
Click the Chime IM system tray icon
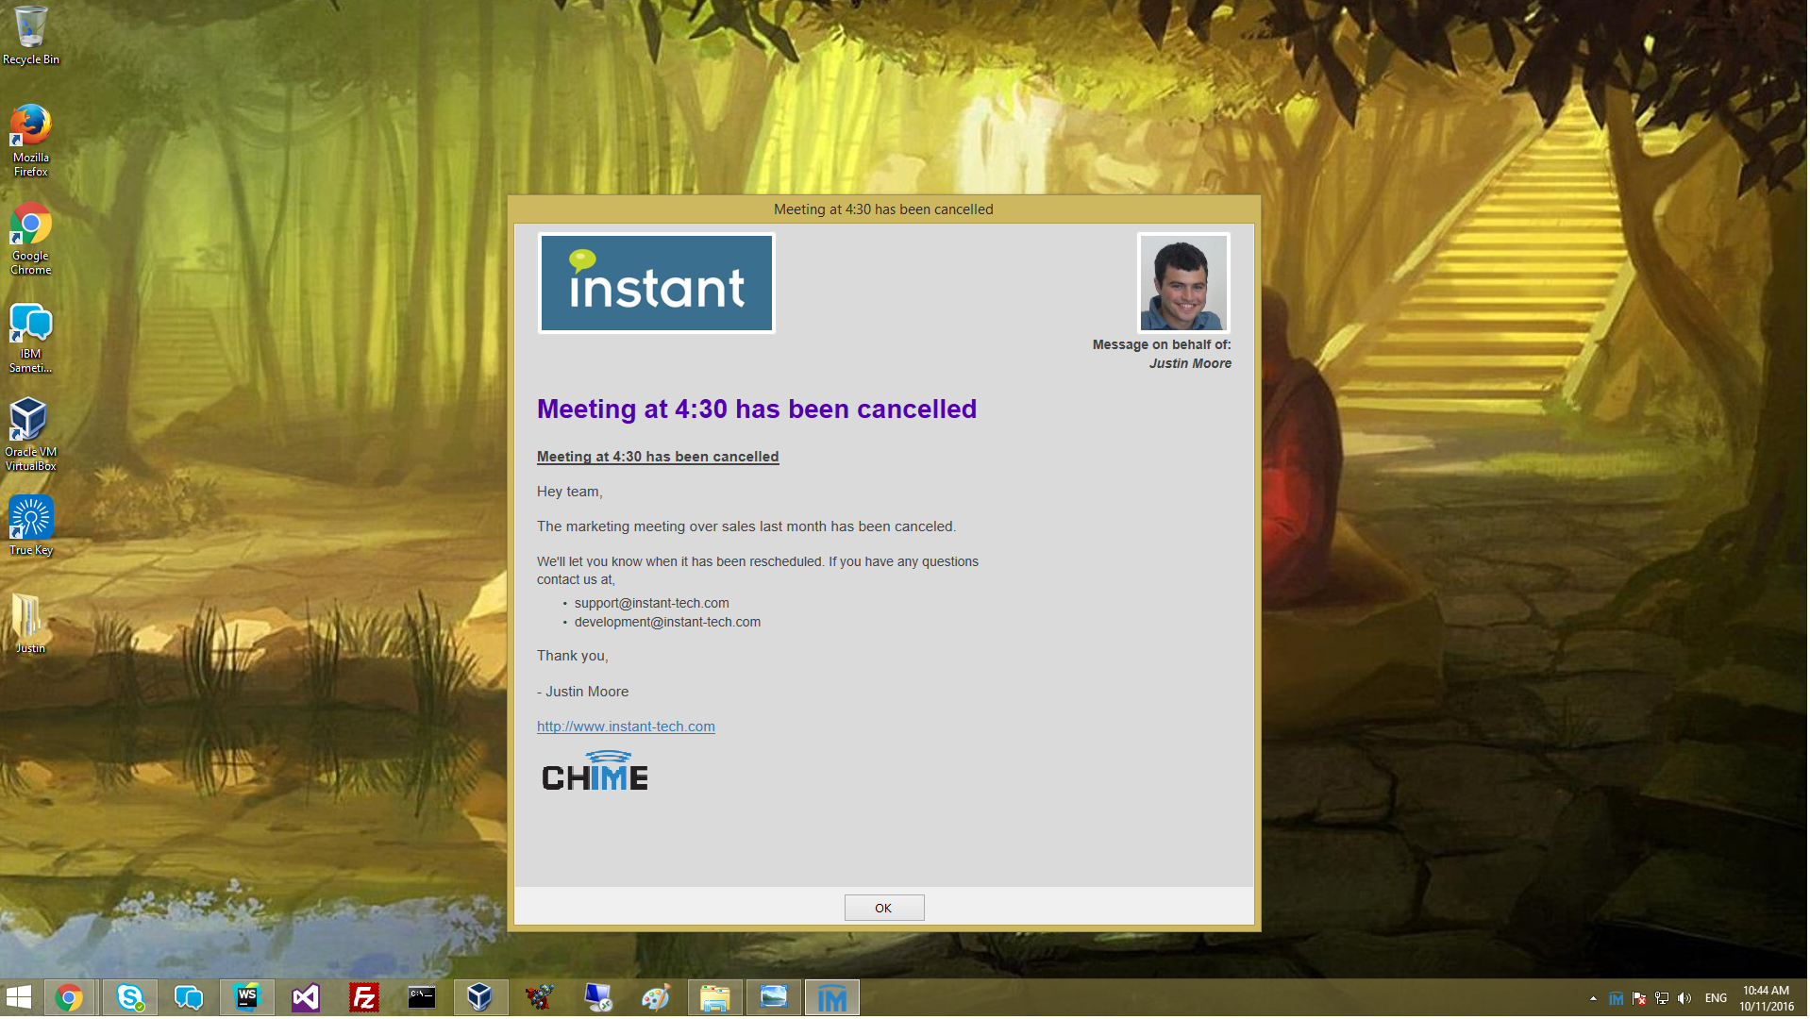pos(1617,999)
